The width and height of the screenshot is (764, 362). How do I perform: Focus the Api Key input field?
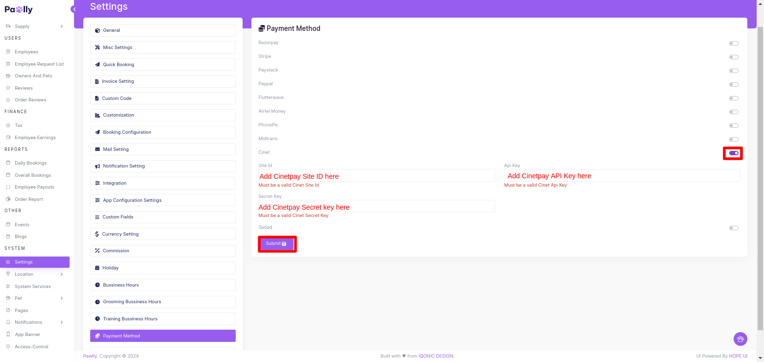click(622, 175)
